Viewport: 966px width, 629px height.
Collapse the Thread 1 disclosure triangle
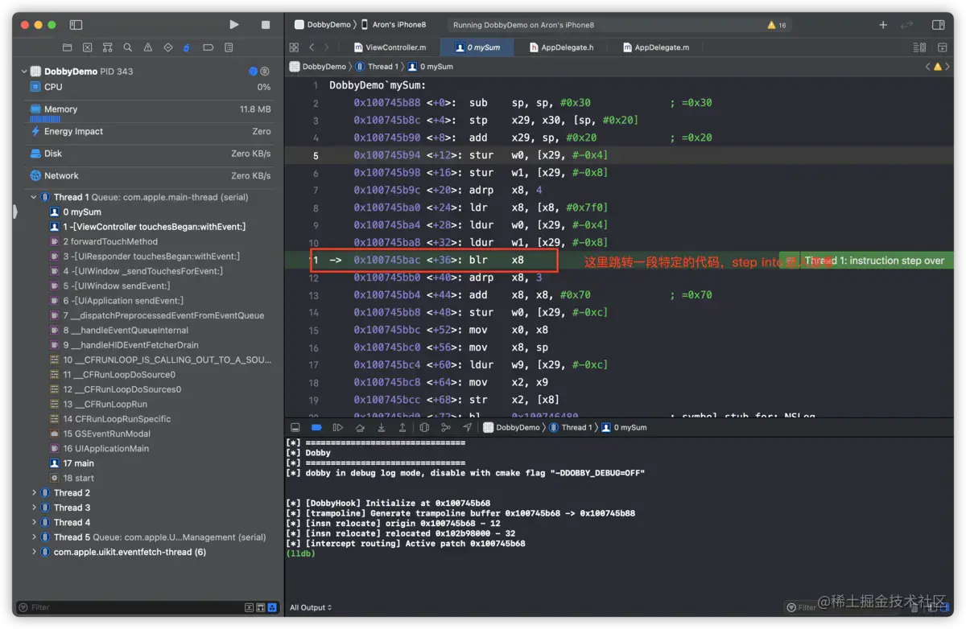[x=34, y=197]
